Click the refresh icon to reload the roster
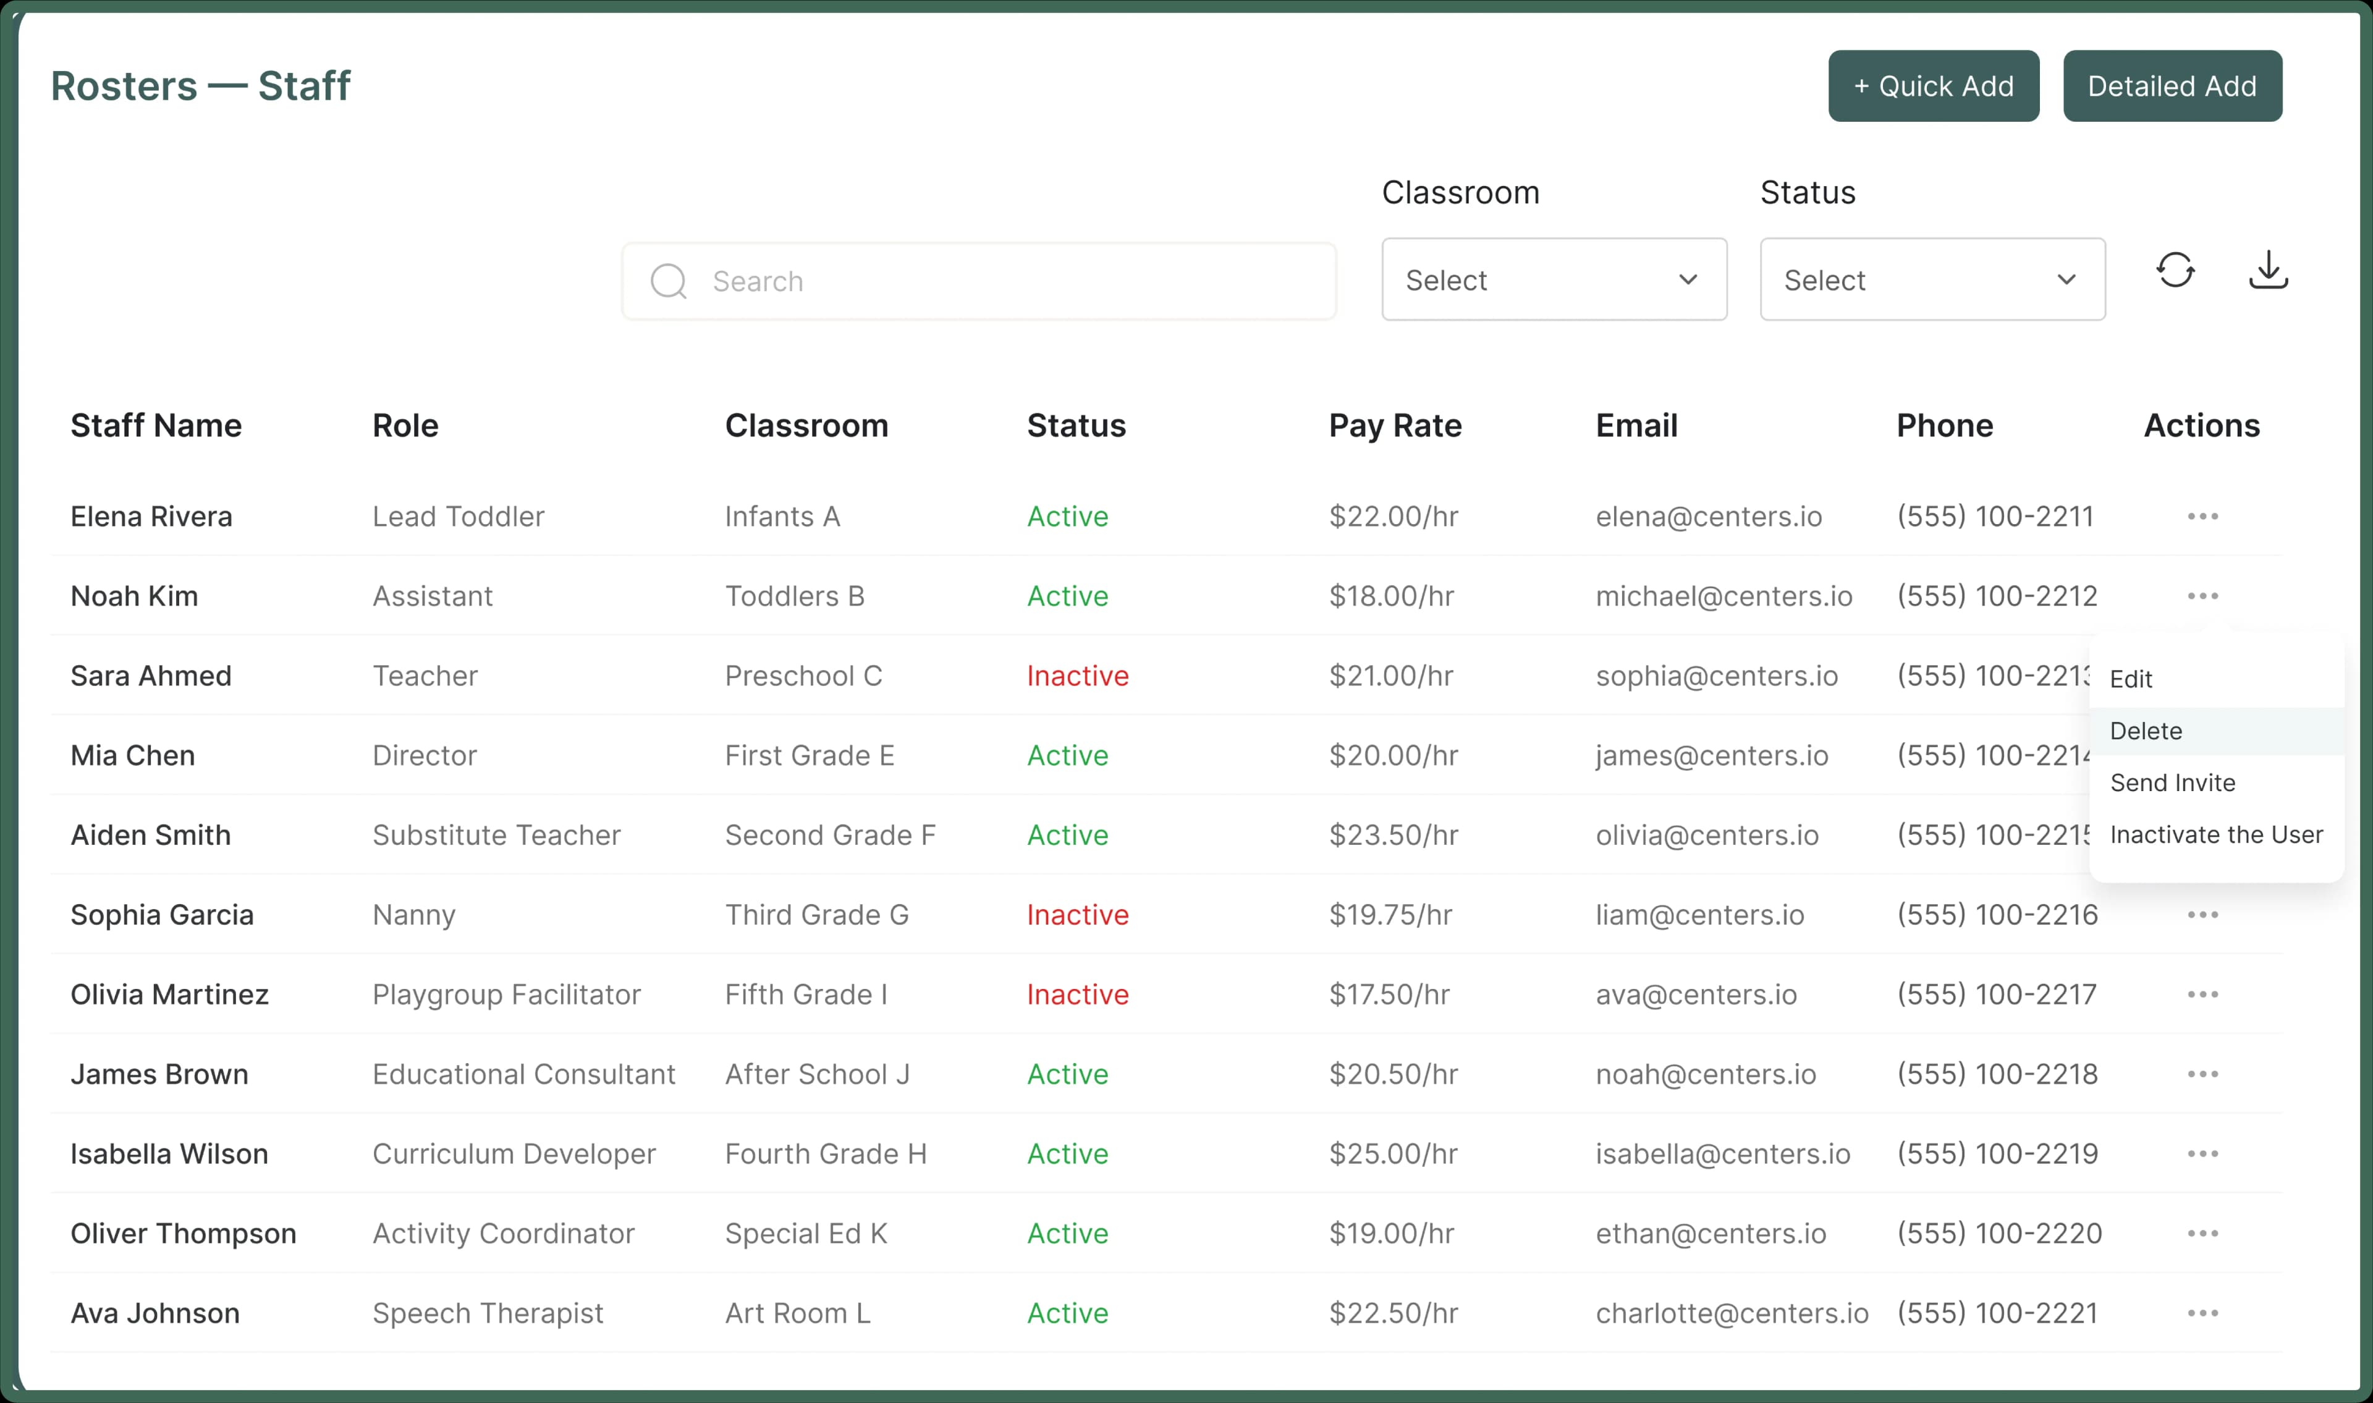 (2176, 271)
